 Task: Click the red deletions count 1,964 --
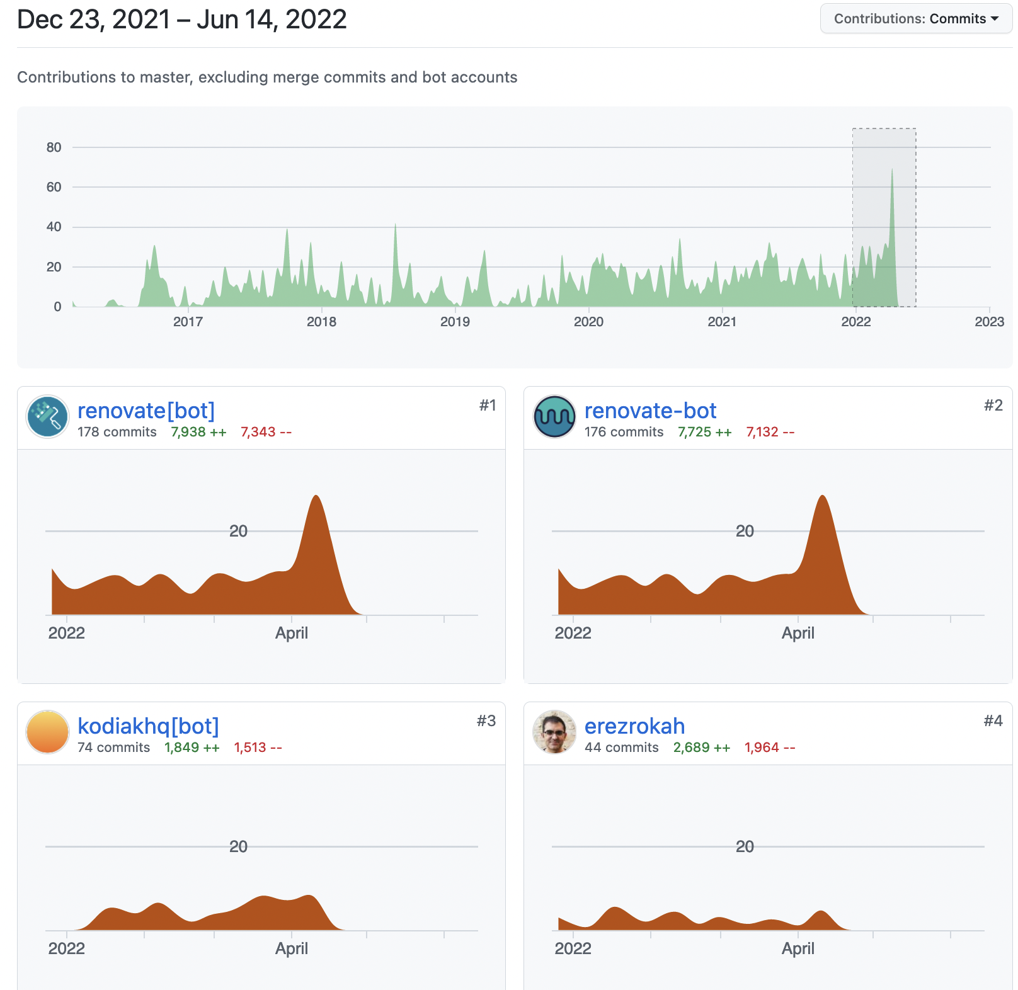(769, 748)
